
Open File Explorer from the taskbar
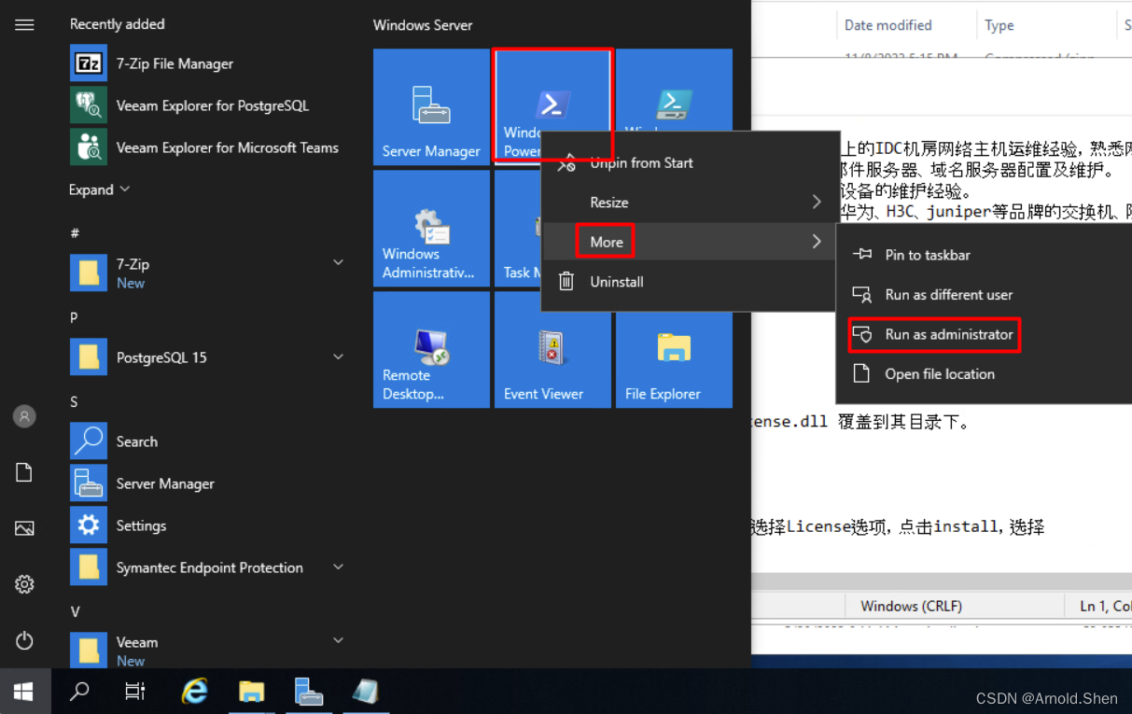point(251,692)
